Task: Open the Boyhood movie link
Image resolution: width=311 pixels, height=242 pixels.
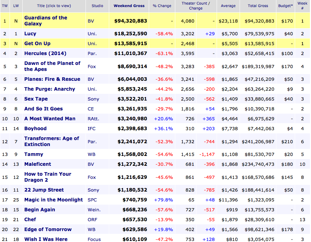Action: point(35,128)
